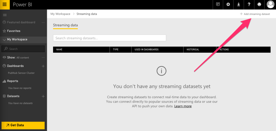
Task: Collapse the navigation pane hamburger icon
Action: click(5, 15)
